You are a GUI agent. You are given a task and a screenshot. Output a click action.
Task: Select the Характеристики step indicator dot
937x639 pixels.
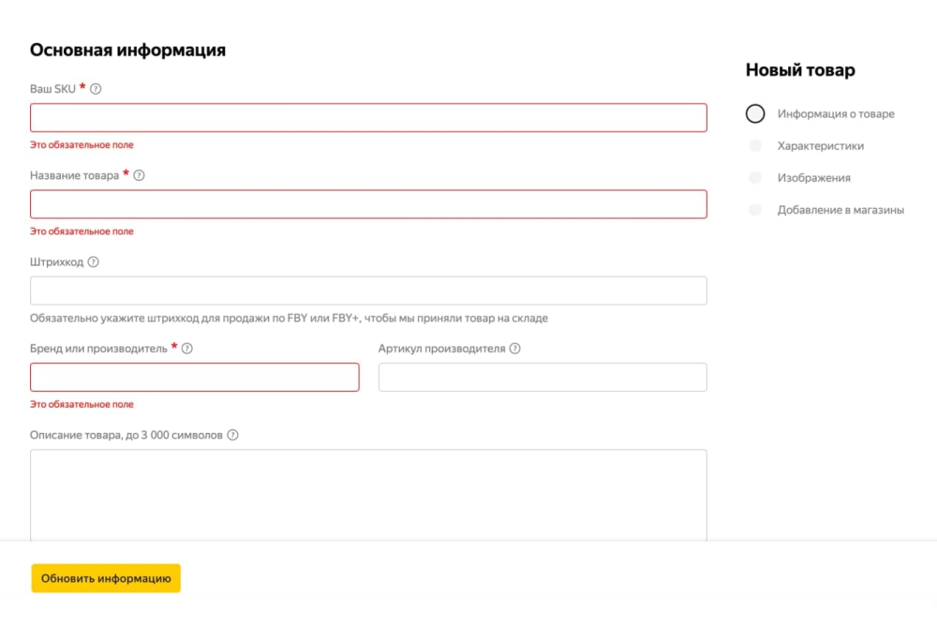click(755, 146)
